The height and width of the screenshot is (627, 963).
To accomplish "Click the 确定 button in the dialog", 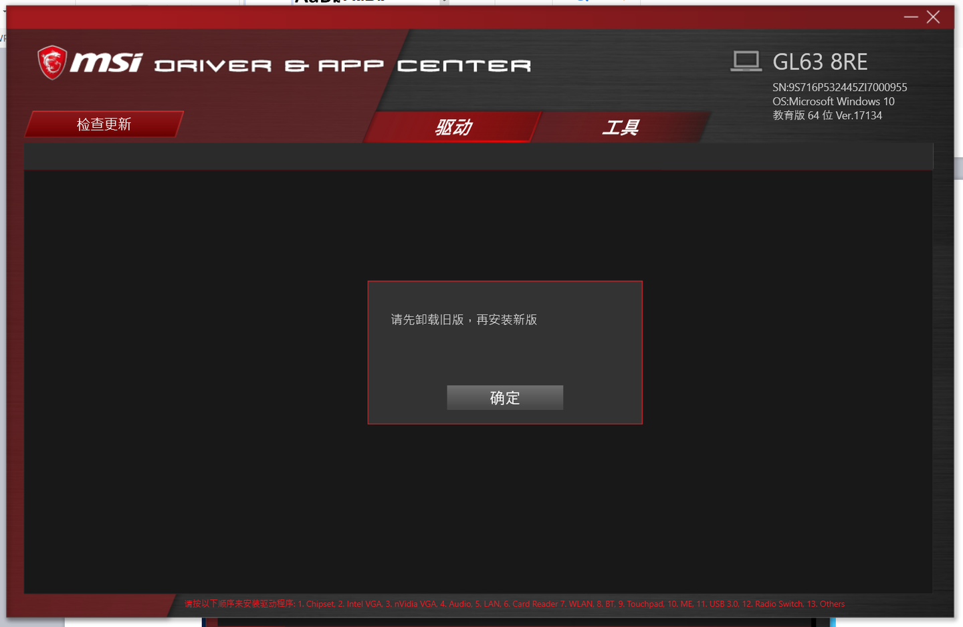I will (505, 397).
